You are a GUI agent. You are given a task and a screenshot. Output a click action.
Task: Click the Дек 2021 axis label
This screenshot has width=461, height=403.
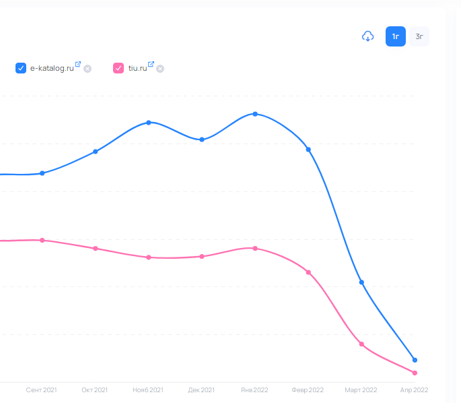201,390
